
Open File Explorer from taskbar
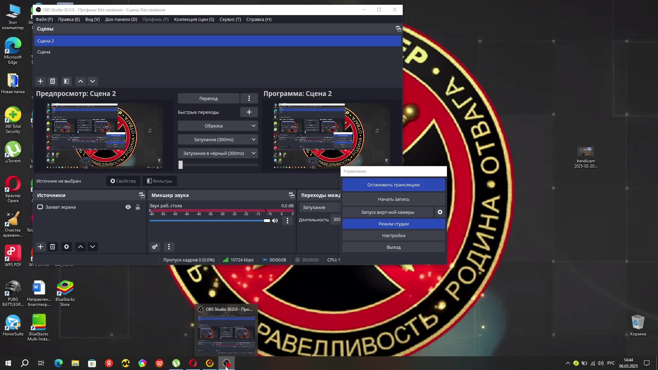pos(75,363)
